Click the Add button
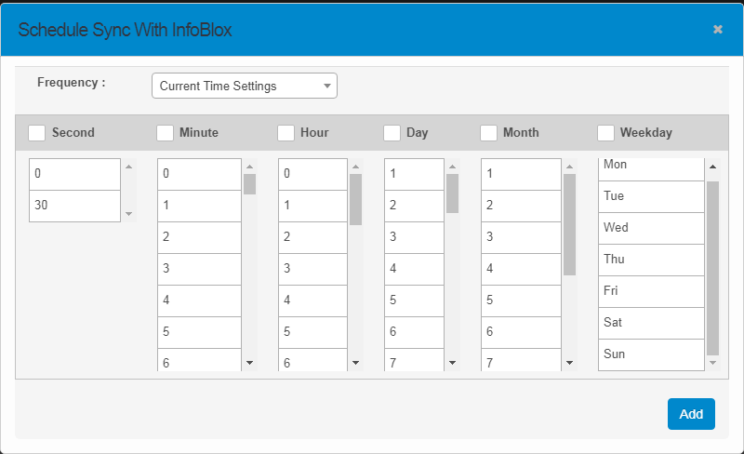 tap(690, 414)
